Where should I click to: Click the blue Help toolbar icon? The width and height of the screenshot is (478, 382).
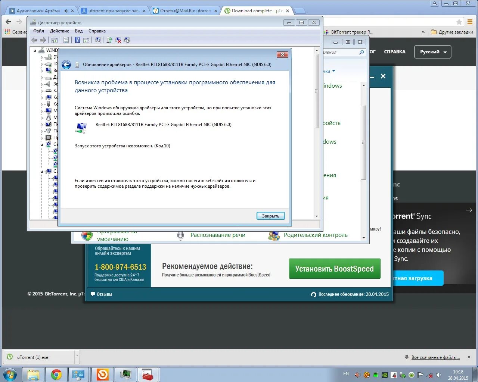pyautogui.click(x=77, y=40)
